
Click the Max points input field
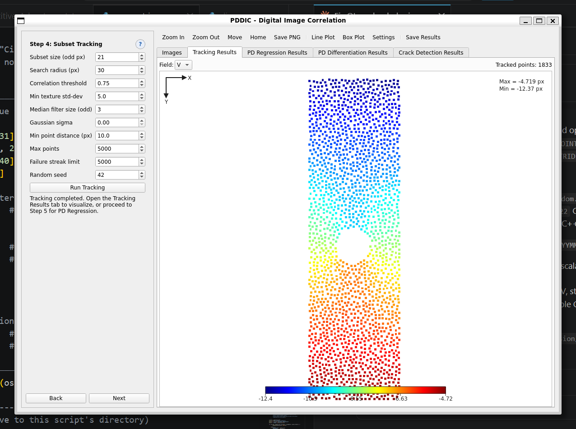[x=117, y=149]
